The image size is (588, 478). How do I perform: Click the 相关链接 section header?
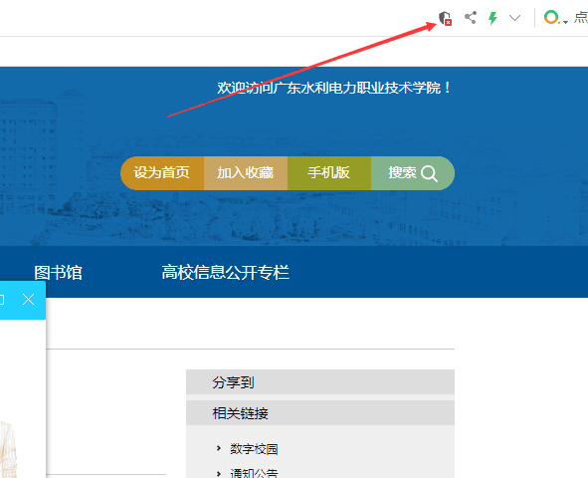(320, 412)
